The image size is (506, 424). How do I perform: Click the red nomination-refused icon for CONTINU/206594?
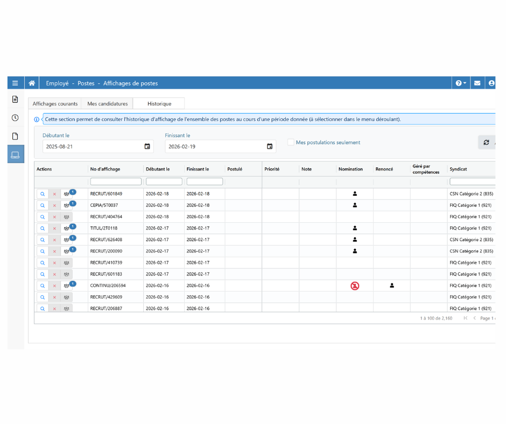[x=355, y=286]
